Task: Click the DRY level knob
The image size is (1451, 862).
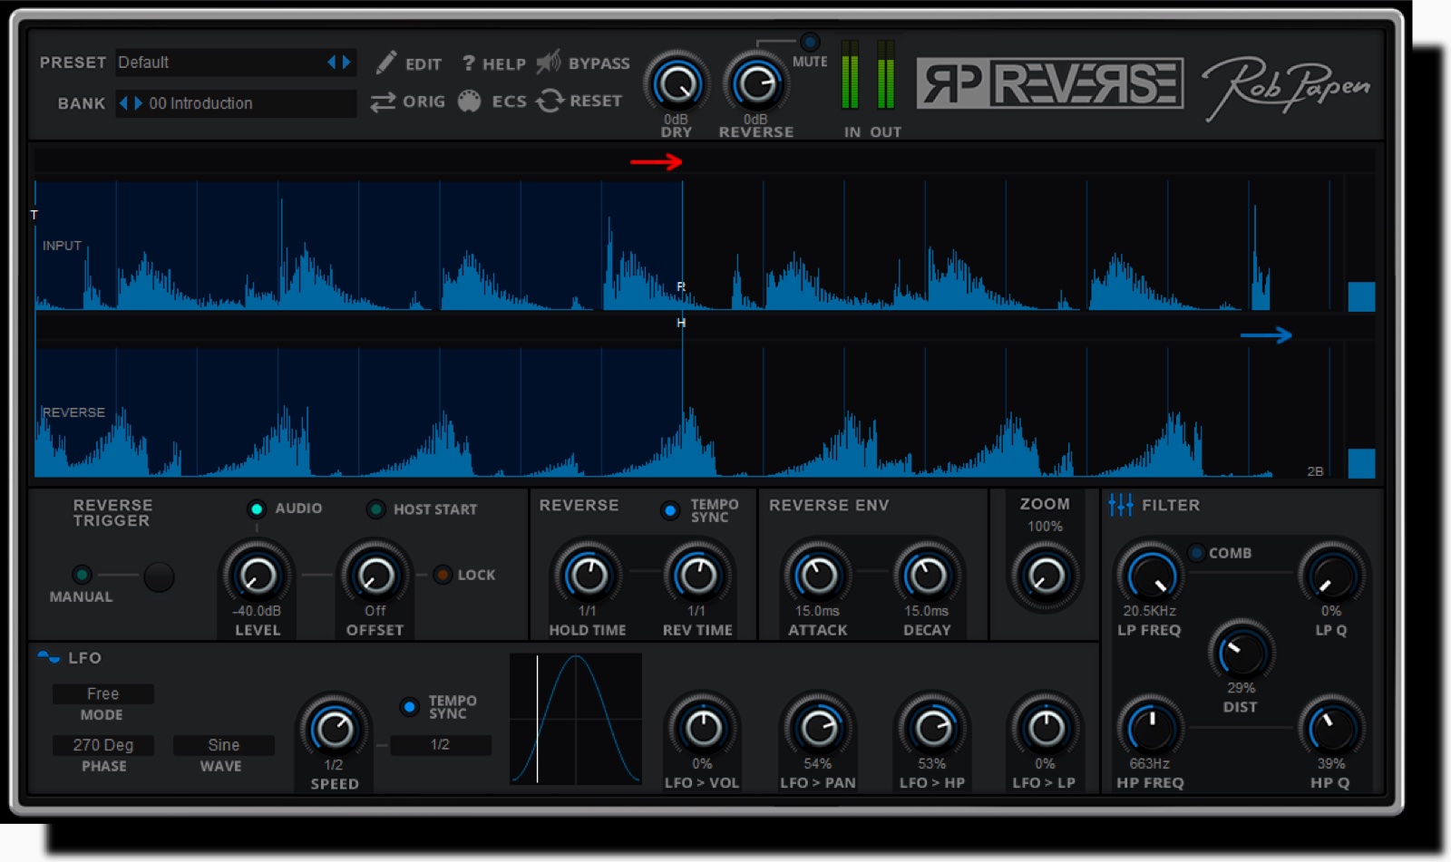Action: coord(677,84)
